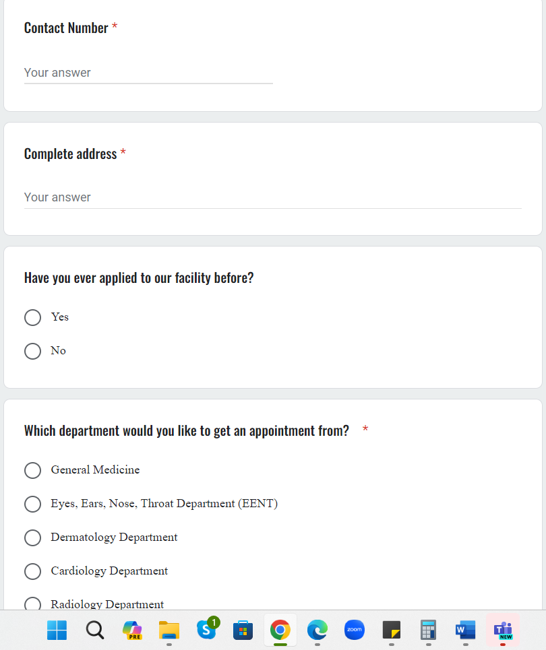Viewport: 546px width, 650px height.
Task: Choose General Medicine department
Action: tap(32, 470)
